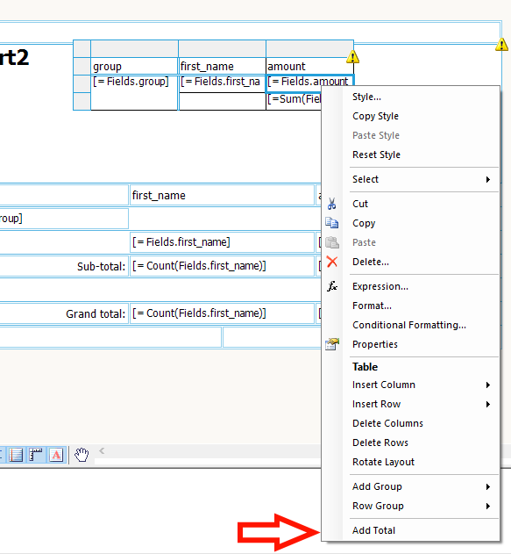Click the Cut scissors icon

pyautogui.click(x=331, y=204)
